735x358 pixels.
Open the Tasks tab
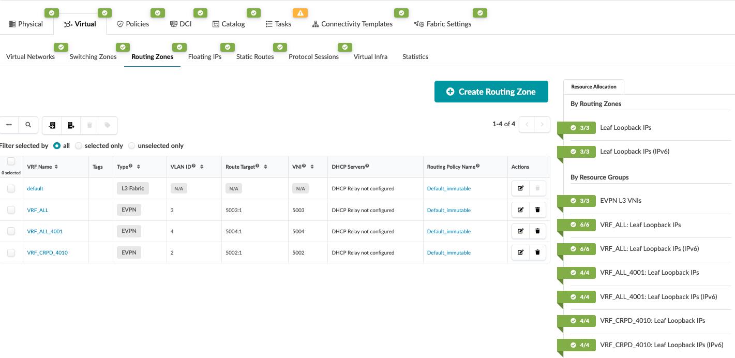(x=278, y=24)
